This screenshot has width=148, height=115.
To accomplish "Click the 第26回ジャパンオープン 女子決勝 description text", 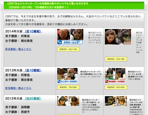I will click(x=135, y=75).
